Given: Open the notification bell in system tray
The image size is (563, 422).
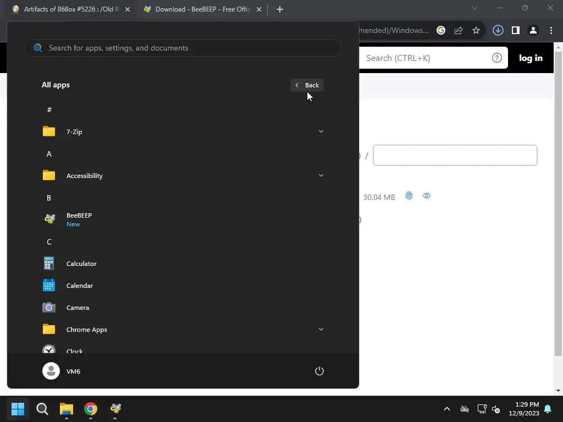Looking at the screenshot, I should pyautogui.click(x=548, y=409).
